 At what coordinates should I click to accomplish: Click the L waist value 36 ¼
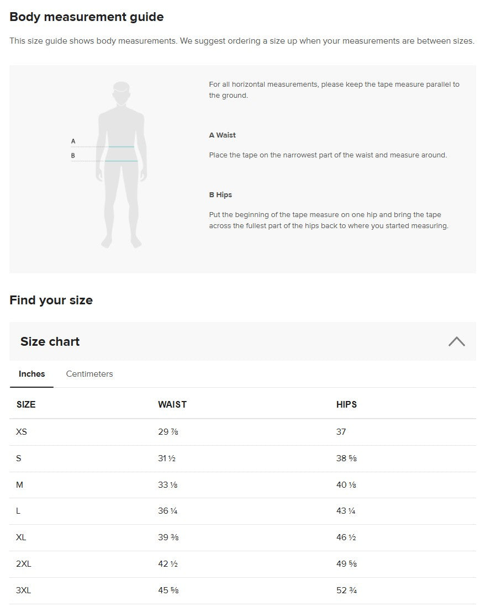168,511
